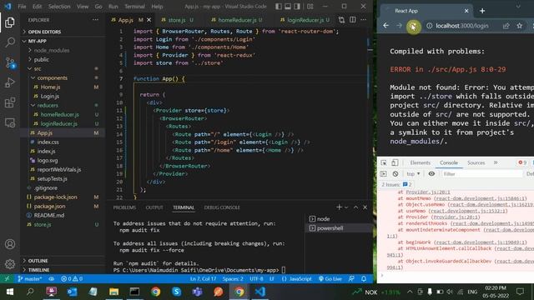
Task: Open the Explorer view in activity bar
Action: [x=9, y=22]
